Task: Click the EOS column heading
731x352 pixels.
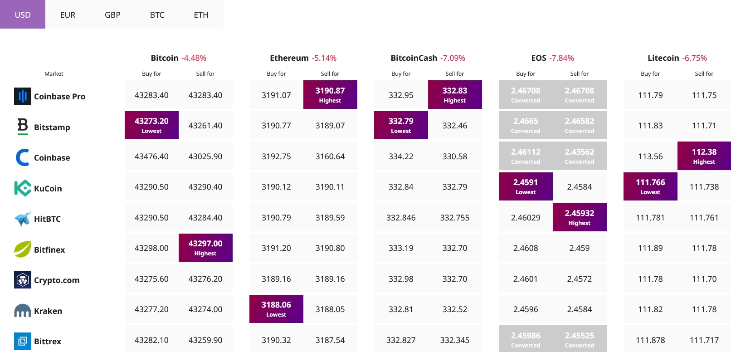Action: click(x=539, y=58)
